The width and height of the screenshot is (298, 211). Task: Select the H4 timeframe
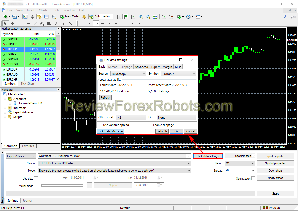117,23
